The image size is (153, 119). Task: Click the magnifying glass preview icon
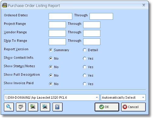pyautogui.click(x=9, y=107)
